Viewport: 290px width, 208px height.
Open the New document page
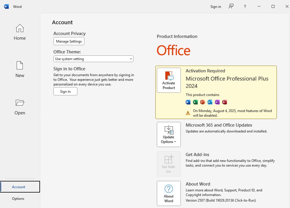[x=20, y=69]
